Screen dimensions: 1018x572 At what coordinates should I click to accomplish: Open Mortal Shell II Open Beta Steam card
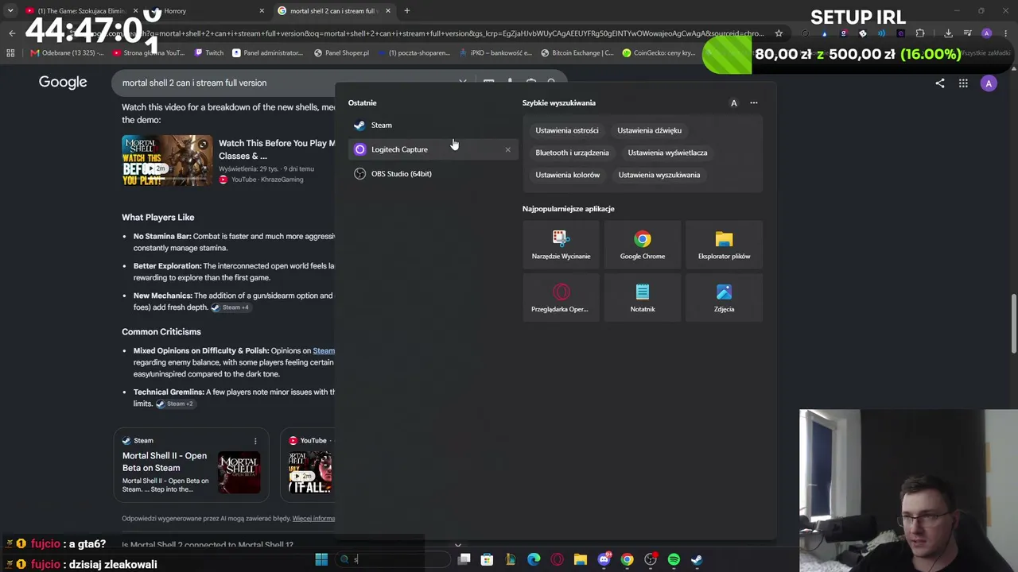tap(191, 466)
